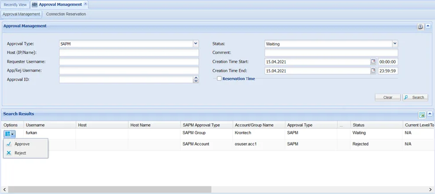Select the osuser.acc1 account cell
The width and height of the screenshot is (435, 194).
point(259,144)
